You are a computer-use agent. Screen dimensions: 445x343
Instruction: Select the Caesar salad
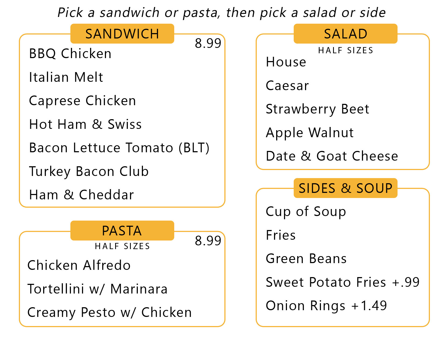point(287,86)
